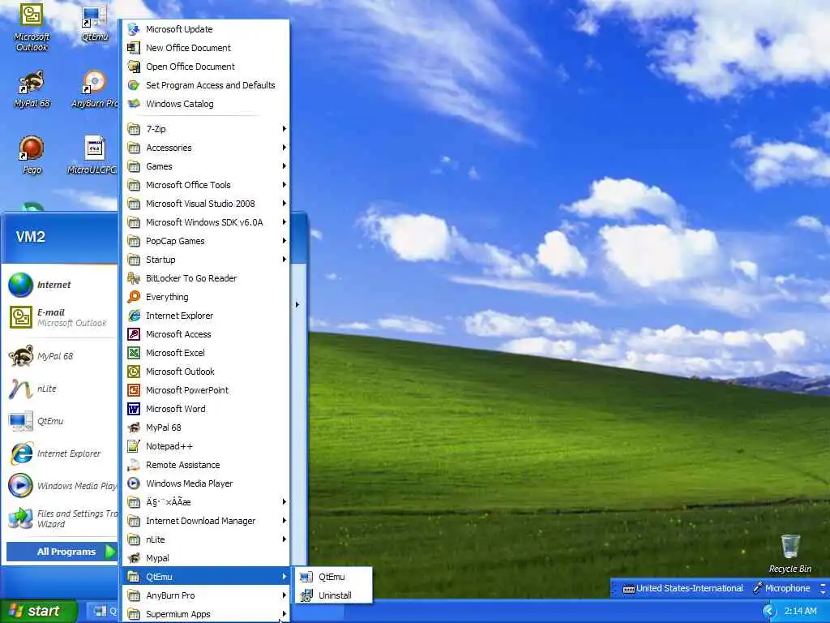Screen dimensions: 830x623
Task: Open the Recycle Bin
Action: (x=789, y=553)
